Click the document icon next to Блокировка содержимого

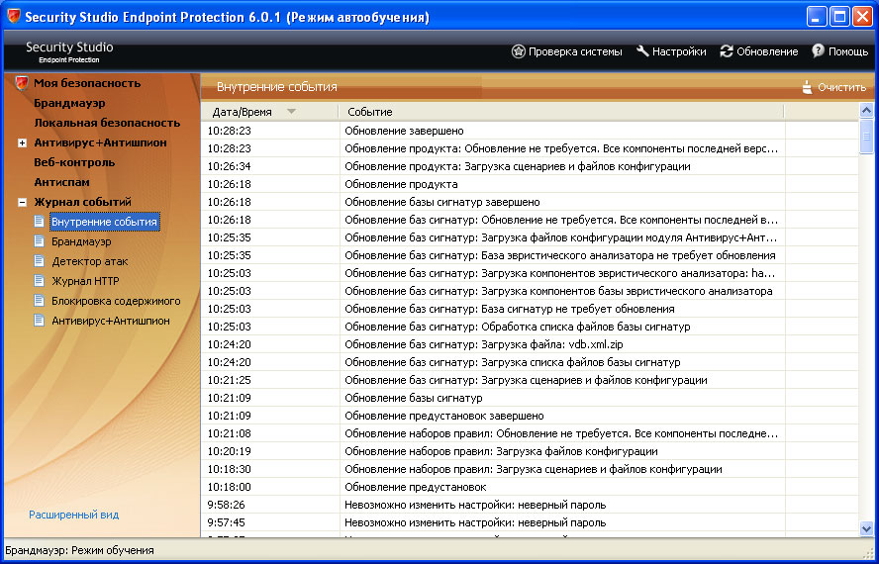coord(39,301)
